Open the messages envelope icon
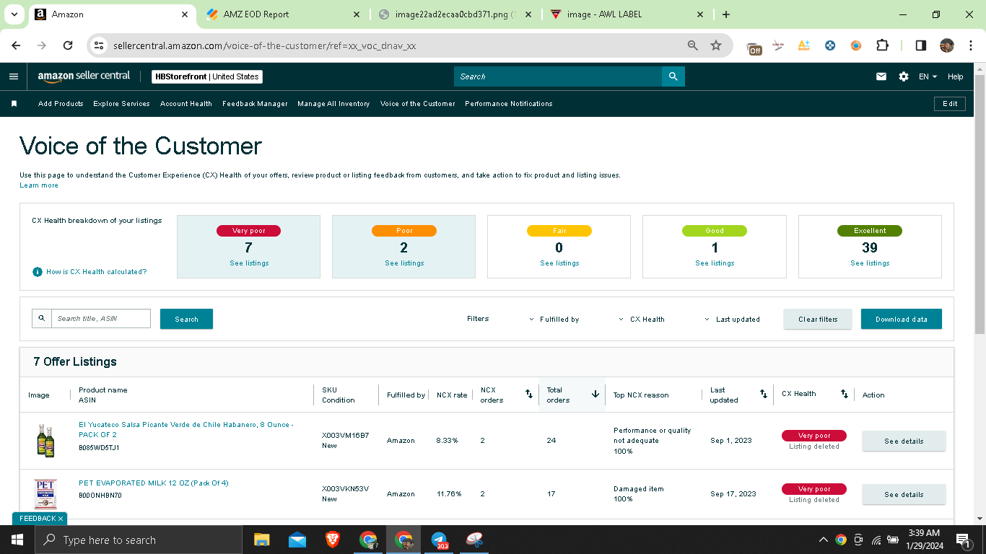 click(x=881, y=76)
